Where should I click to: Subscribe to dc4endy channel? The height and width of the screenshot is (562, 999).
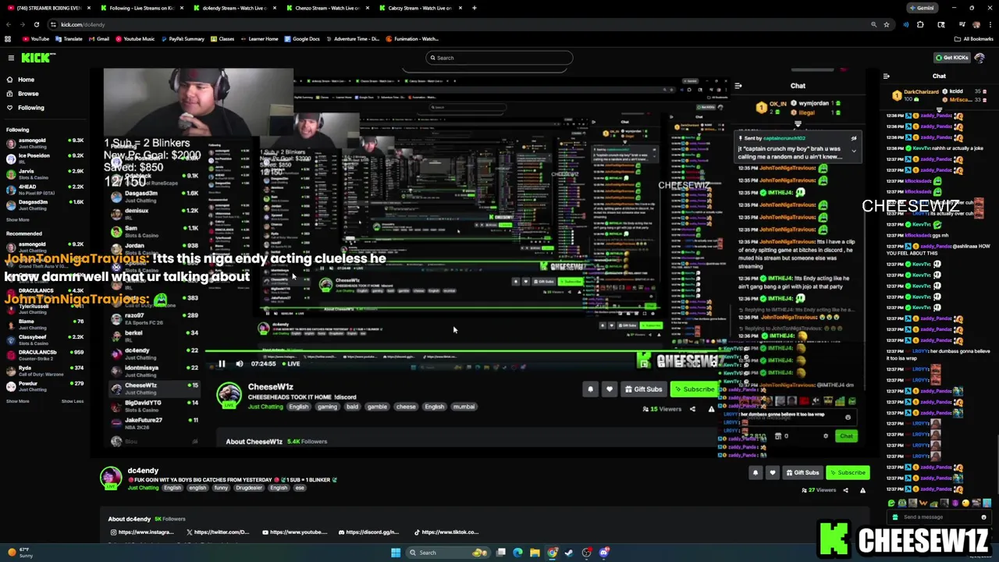[848, 473]
